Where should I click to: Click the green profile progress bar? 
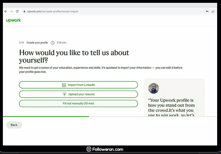[46, 117]
